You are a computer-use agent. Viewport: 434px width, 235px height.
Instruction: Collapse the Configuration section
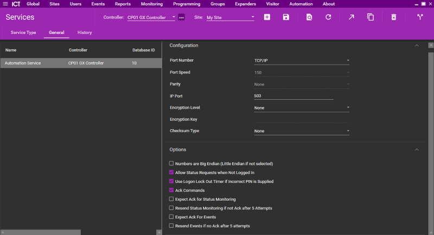coord(417,46)
